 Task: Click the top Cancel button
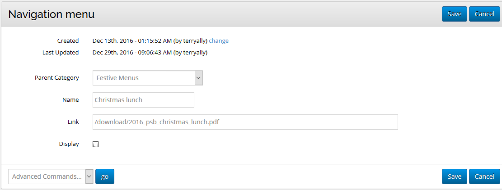pos(484,14)
